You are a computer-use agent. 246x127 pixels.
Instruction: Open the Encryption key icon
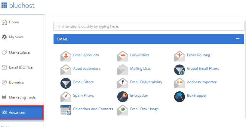pyautogui.click(x=123, y=97)
